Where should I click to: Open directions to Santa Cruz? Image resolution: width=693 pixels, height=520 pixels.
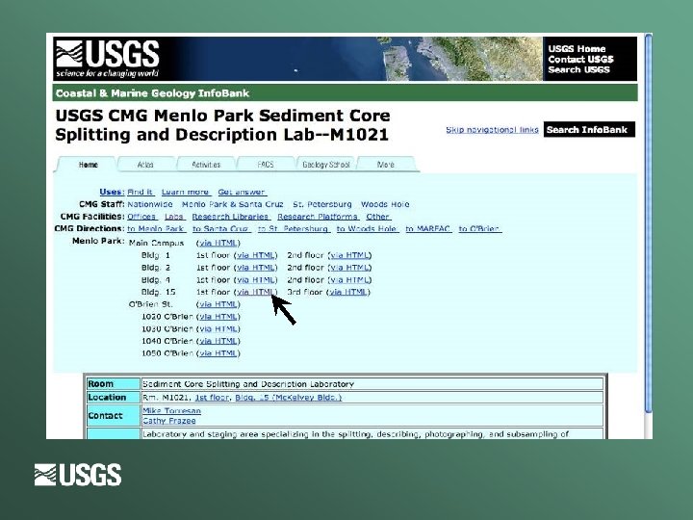coord(221,228)
